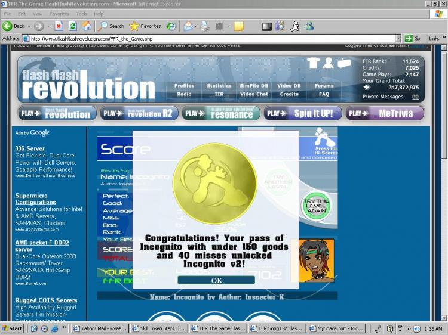
Task: Open Video DB link
Action: tap(289, 86)
